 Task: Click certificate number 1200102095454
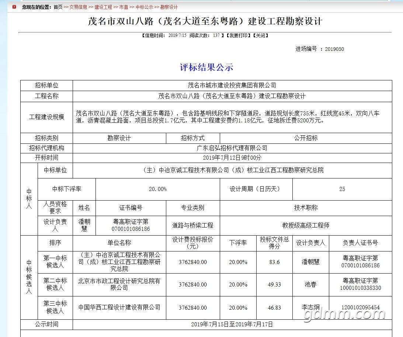(360, 308)
